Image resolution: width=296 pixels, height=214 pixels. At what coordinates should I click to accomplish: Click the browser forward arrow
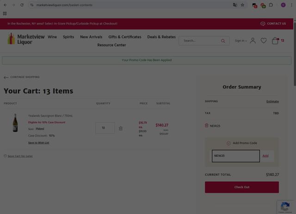tap(13, 5)
